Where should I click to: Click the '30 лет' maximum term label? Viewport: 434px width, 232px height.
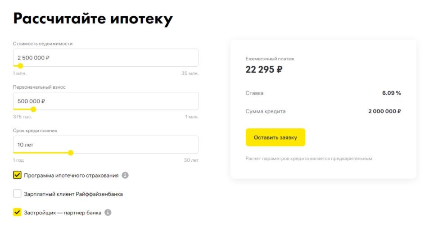pyautogui.click(x=191, y=160)
